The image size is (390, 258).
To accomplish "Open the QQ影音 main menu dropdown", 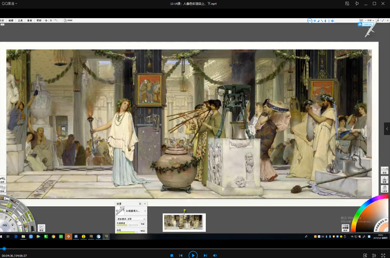I will click(10, 4).
